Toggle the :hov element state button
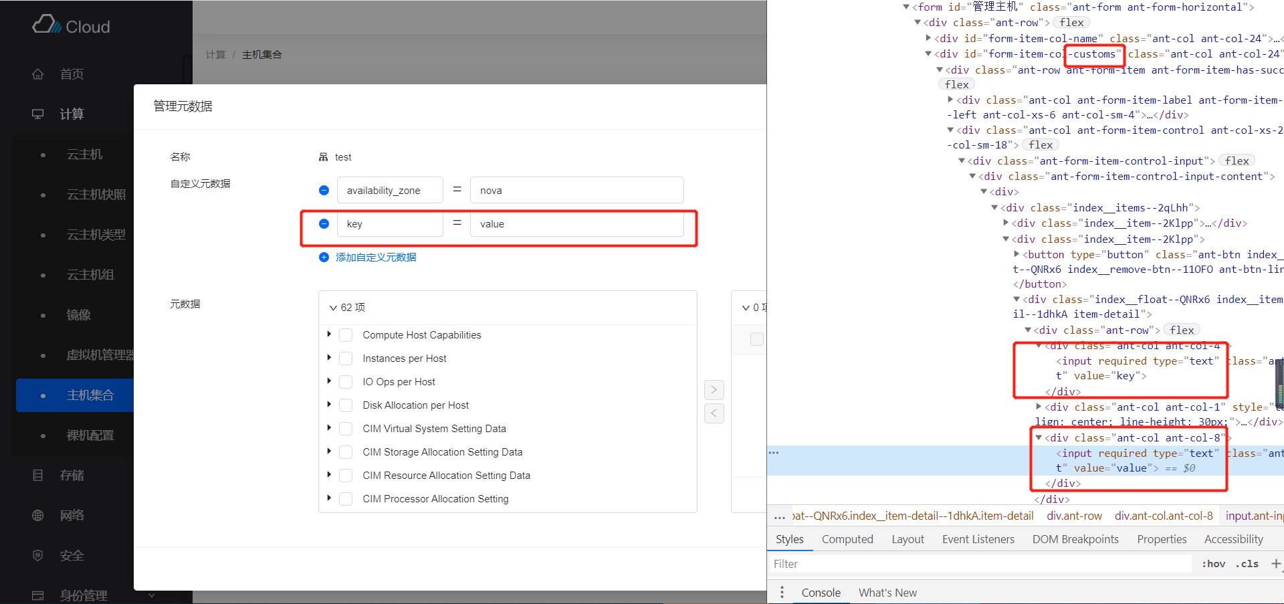The width and height of the screenshot is (1284, 604). [x=1213, y=564]
